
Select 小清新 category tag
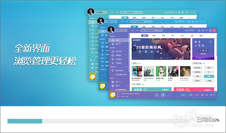pyautogui.click(x=209, y=81)
